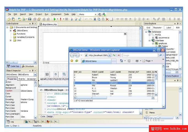Open the Run arrow dropdown in the toolbar
Screen dimensions: 188x132
[x=58, y=19]
